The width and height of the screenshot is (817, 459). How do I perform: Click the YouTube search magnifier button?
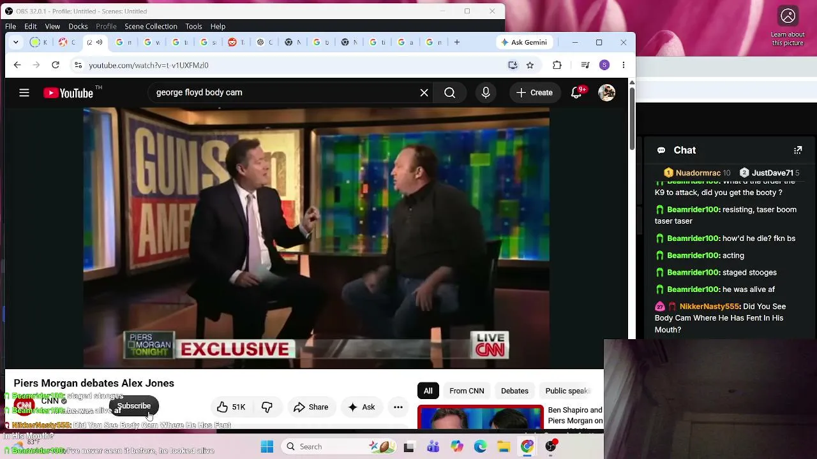[449, 92]
